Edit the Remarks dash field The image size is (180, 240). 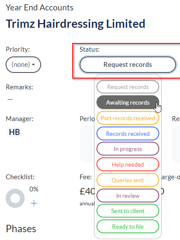[x=10, y=99]
